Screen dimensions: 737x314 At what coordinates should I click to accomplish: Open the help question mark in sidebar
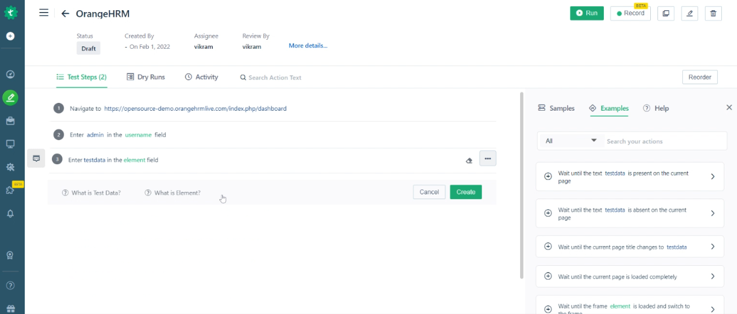coord(10,285)
